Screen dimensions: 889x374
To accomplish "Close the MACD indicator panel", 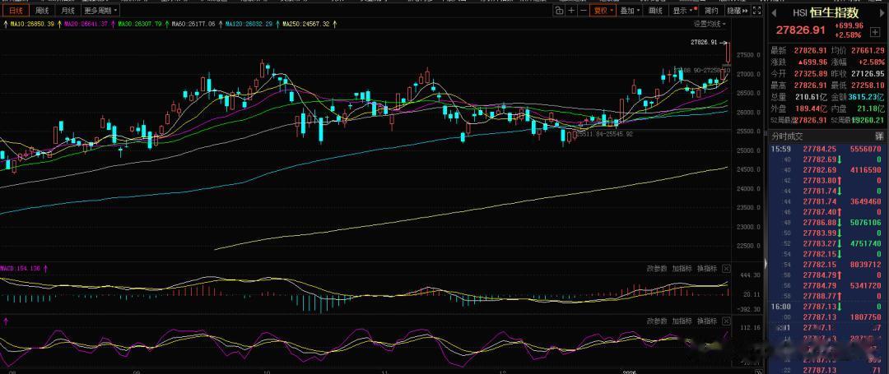I will tap(726, 268).
